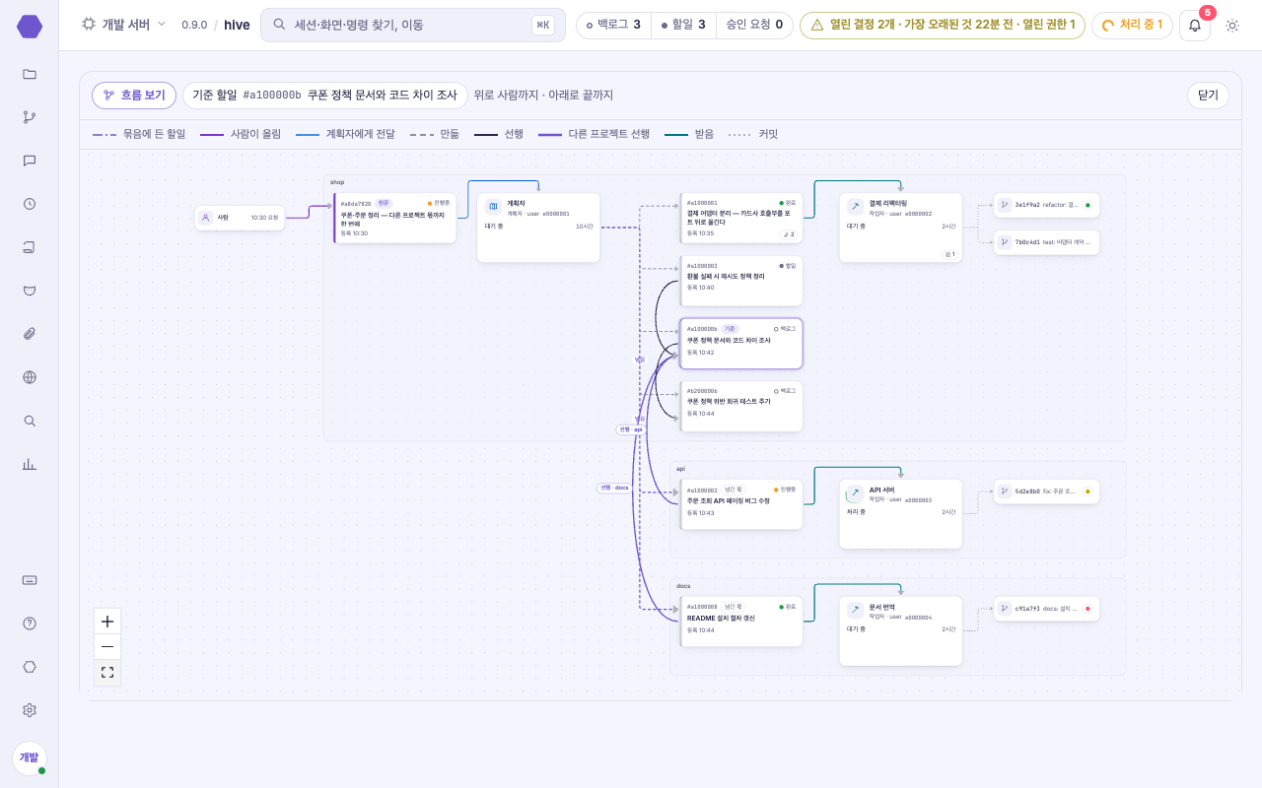Click the 처리 중 1 status pill
This screenshot has height=788, width=1262.
coord(1132,25)
